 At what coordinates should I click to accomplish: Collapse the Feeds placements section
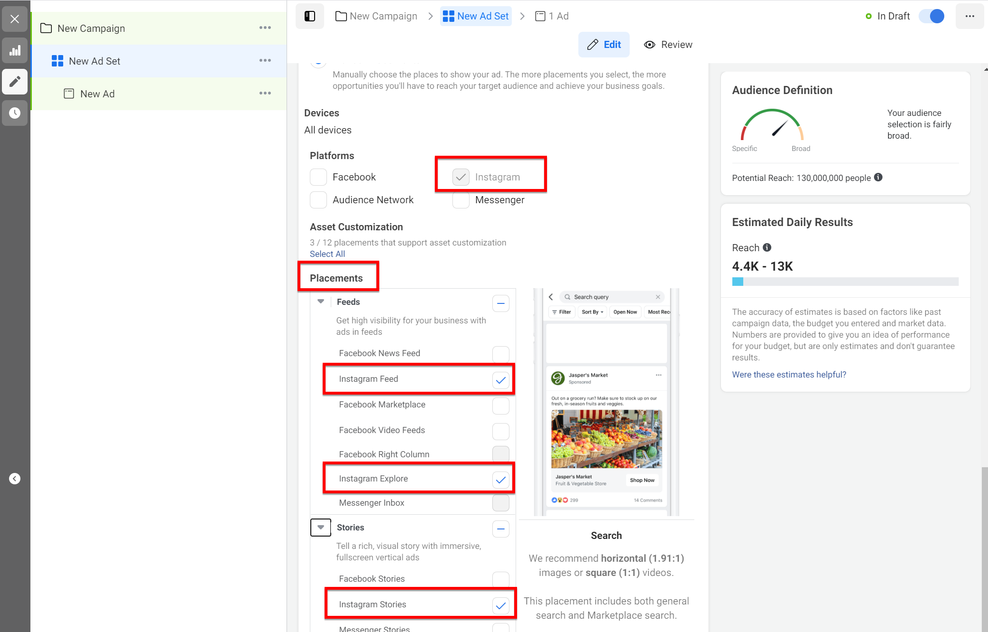[322, 302]
